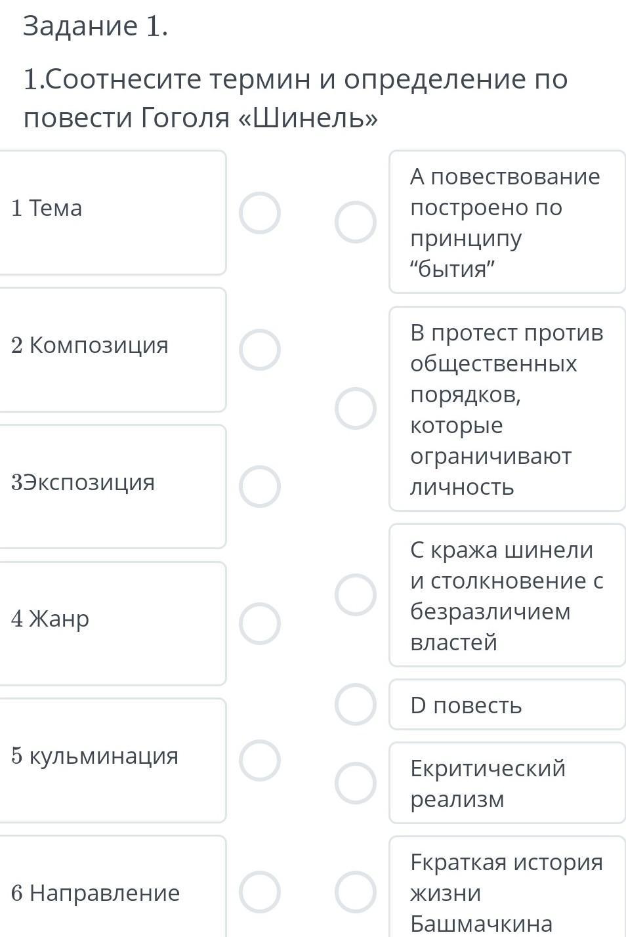Image resolution: width=626 pixels, height=937 pixels.
Task: Select the radio circle beside '1 Тема'
Action: pos(260,213)
